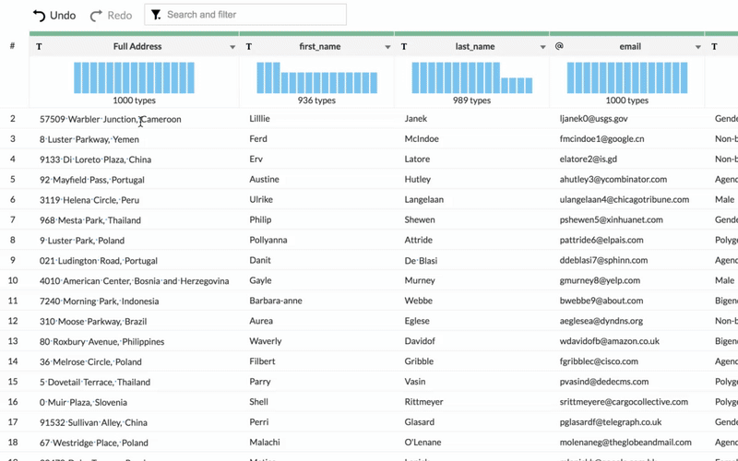
Task: Open the first_name column dropdown arrow
Action: [387, 47]
